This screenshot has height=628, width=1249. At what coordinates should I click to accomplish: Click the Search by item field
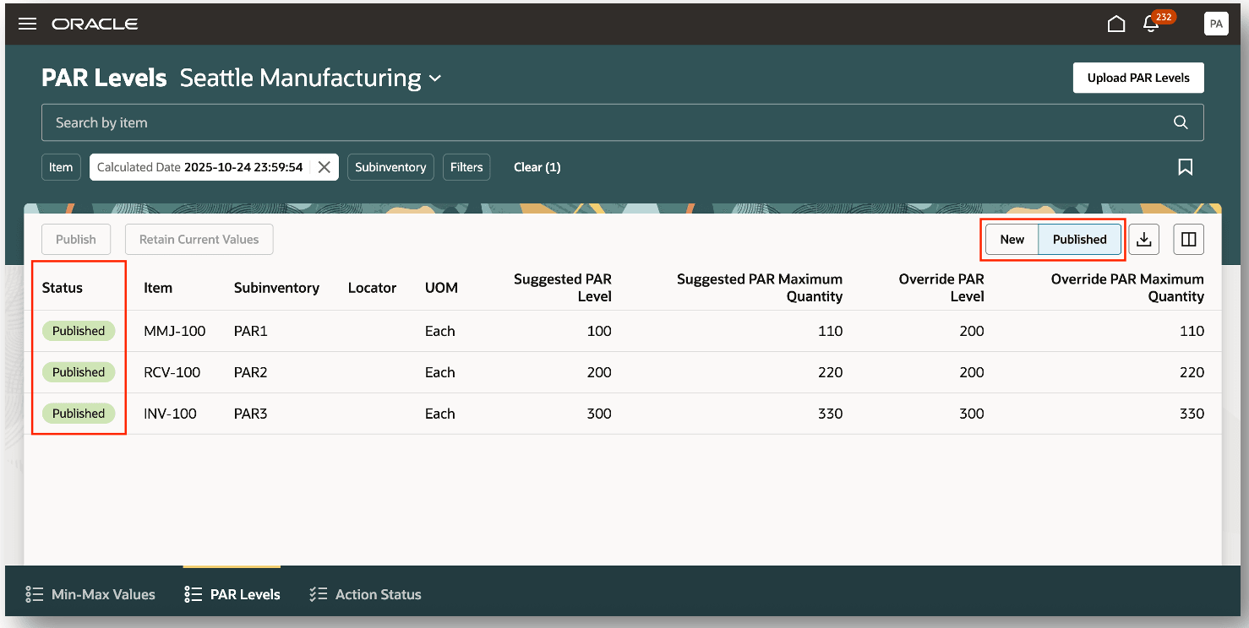(x=592, y=122)
